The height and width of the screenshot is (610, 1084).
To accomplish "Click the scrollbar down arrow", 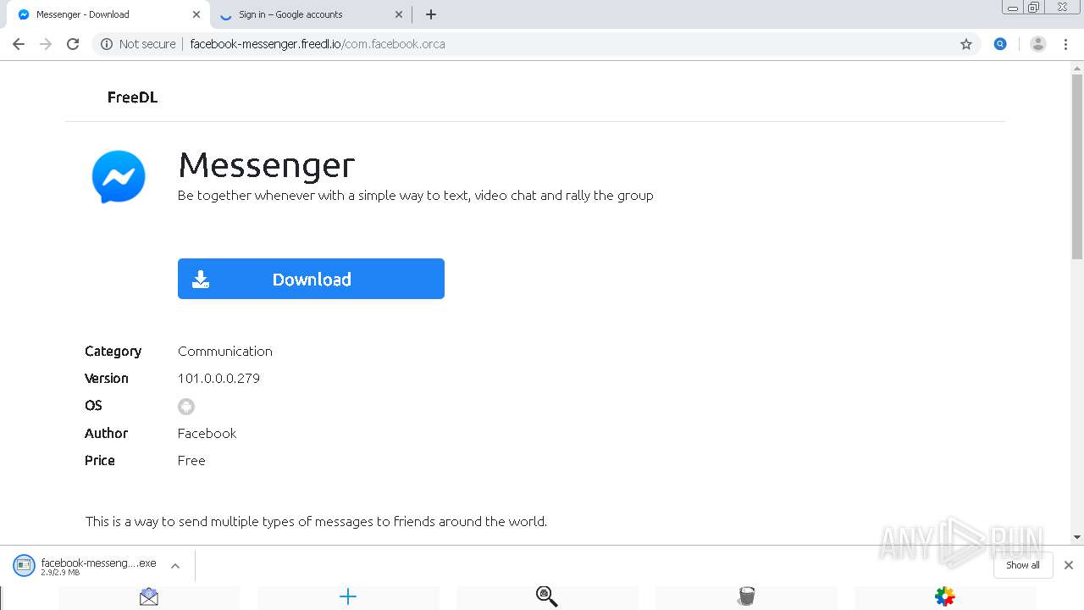I will point(1077,537).
